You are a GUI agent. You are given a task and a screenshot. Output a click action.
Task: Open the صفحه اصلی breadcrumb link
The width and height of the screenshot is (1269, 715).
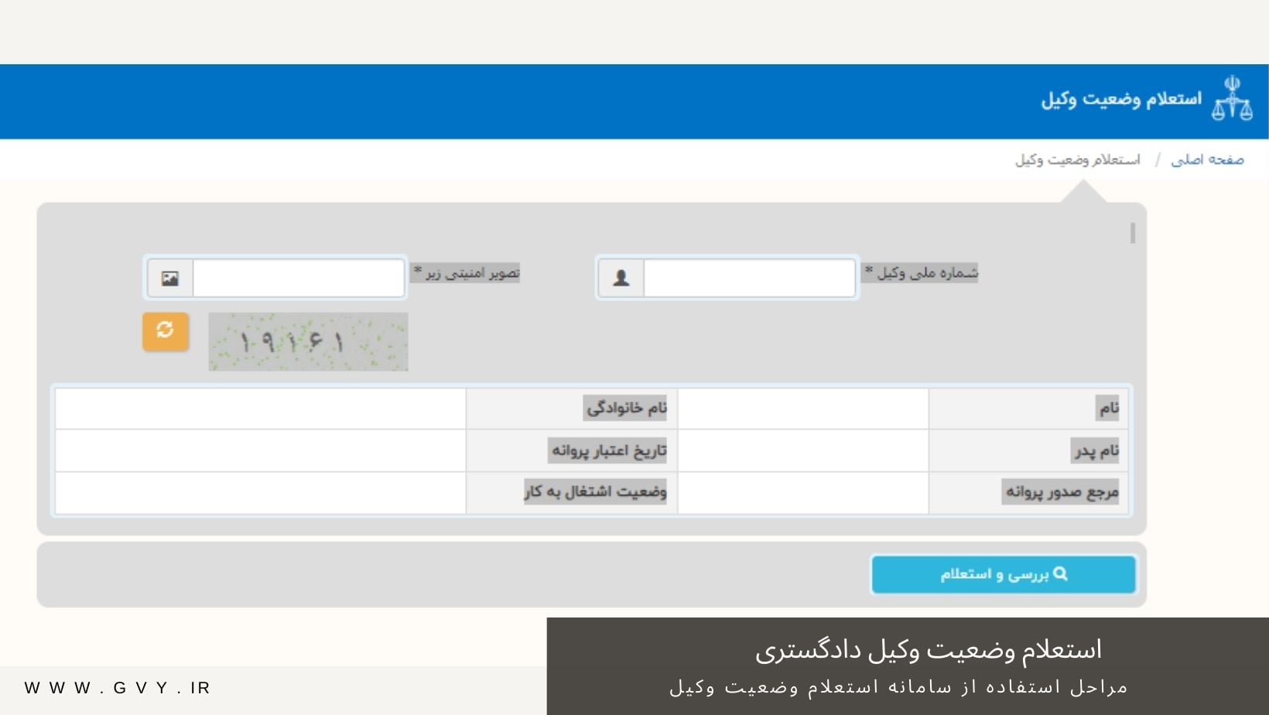(x=1207, y=159)
